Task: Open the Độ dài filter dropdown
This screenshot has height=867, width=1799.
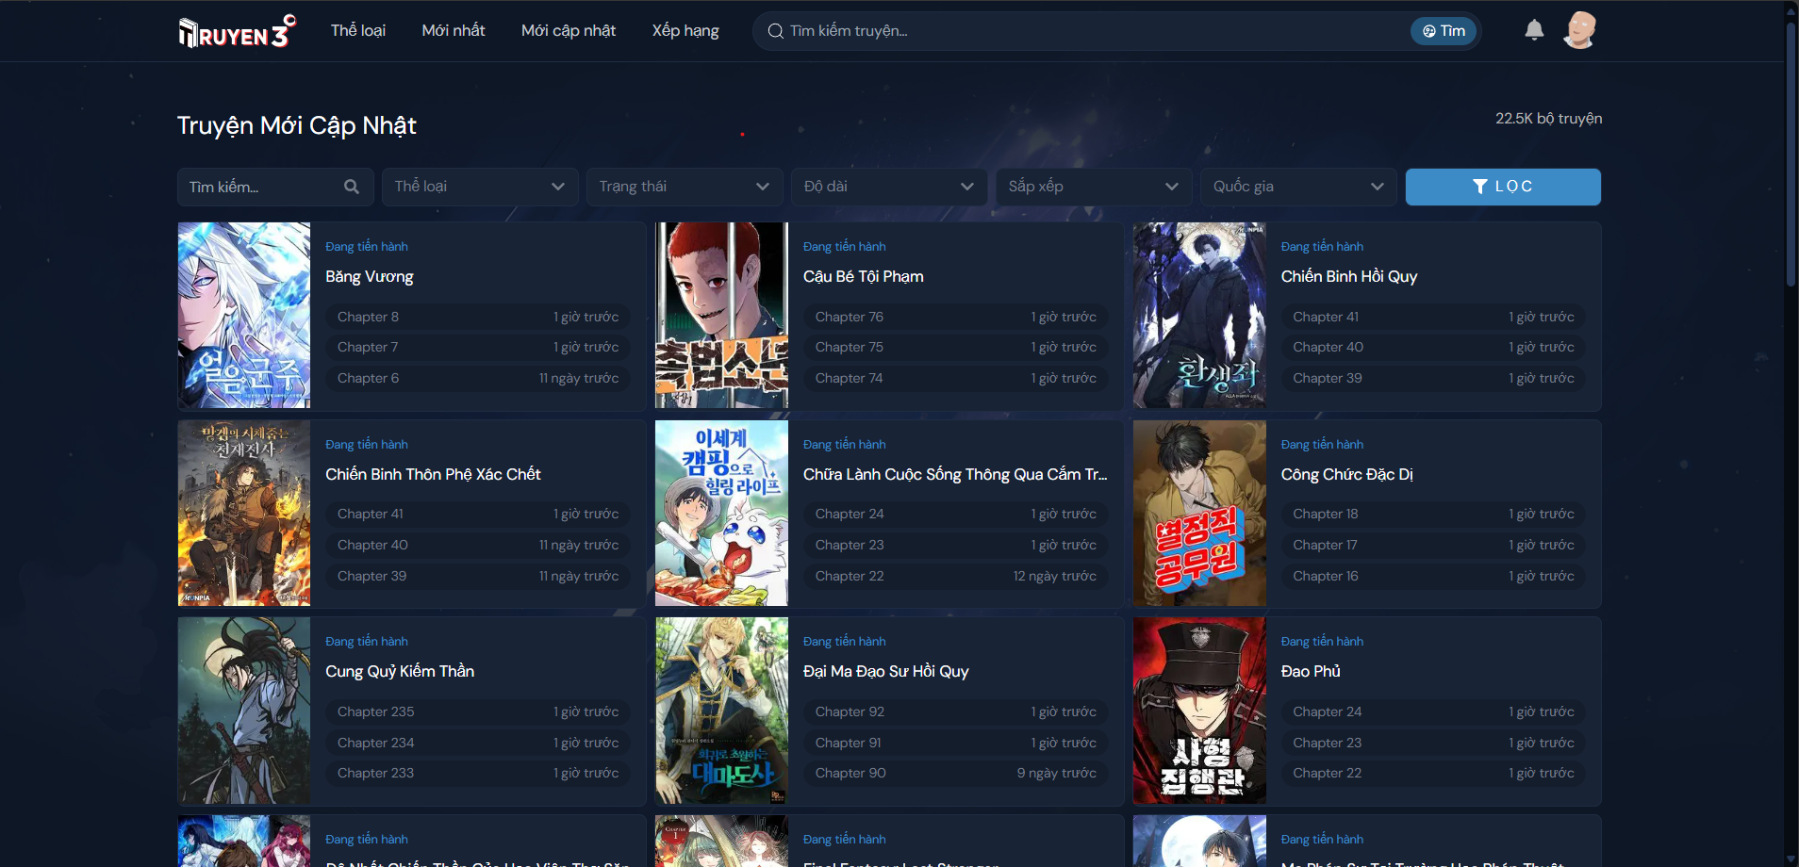Action: coord(888,187)
